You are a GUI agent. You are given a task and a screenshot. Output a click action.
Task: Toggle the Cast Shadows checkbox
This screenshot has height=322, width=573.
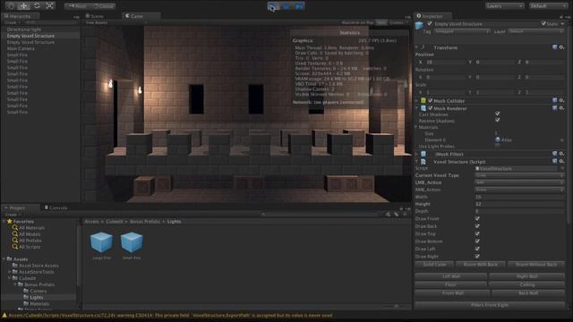tap(498, 114)
